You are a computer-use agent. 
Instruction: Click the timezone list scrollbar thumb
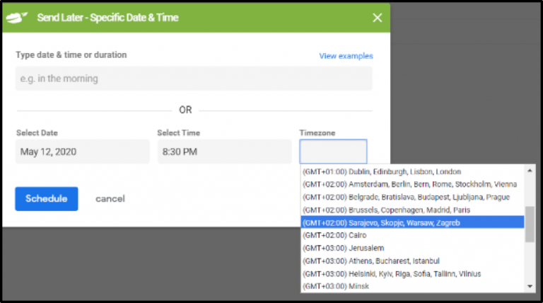click(530, 224)
